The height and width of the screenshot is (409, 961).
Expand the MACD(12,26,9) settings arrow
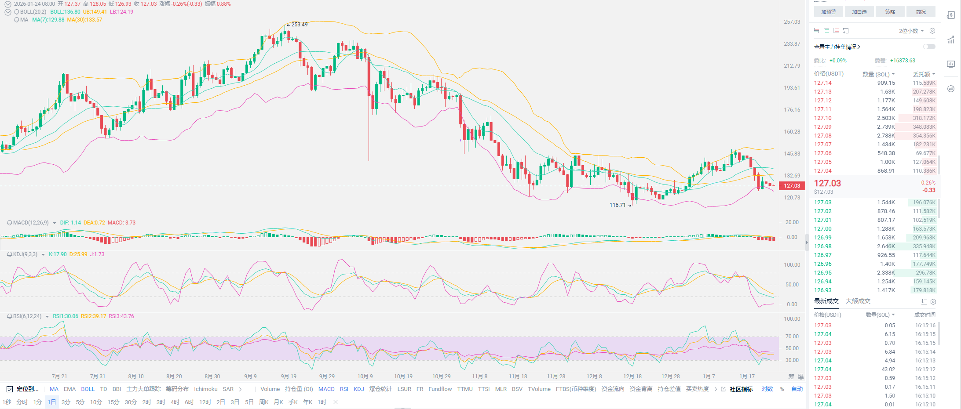(55, 223)
